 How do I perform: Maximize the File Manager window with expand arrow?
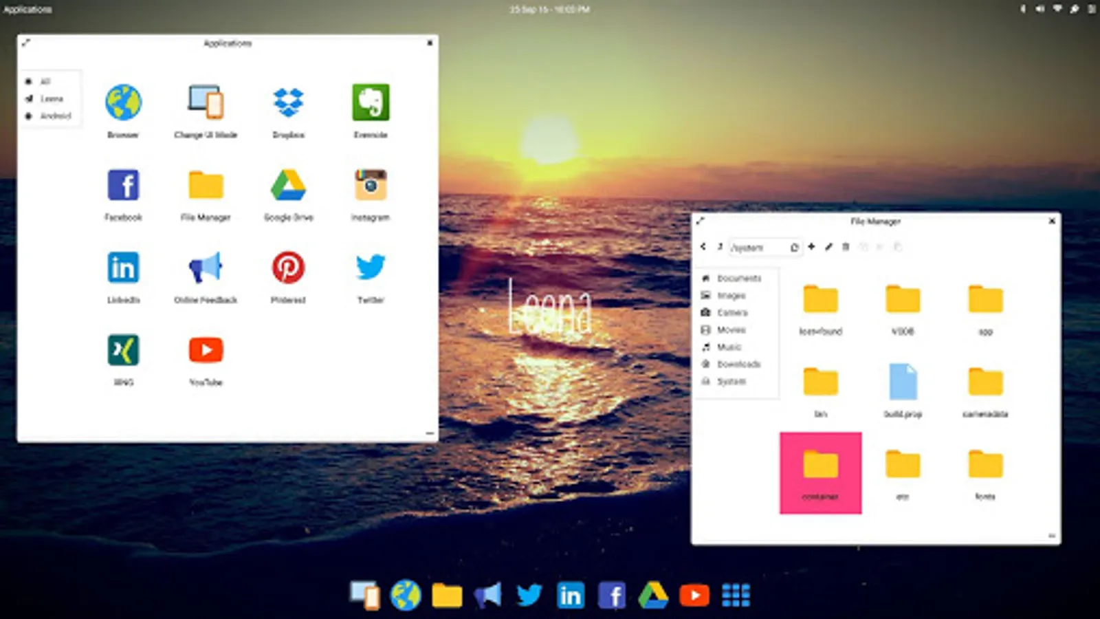coord(700,221)
